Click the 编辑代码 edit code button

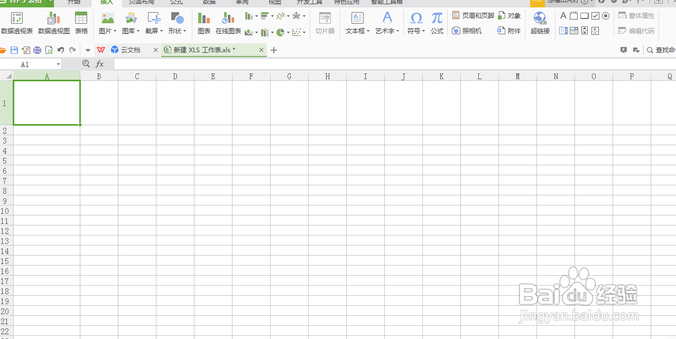click(636, 31)
